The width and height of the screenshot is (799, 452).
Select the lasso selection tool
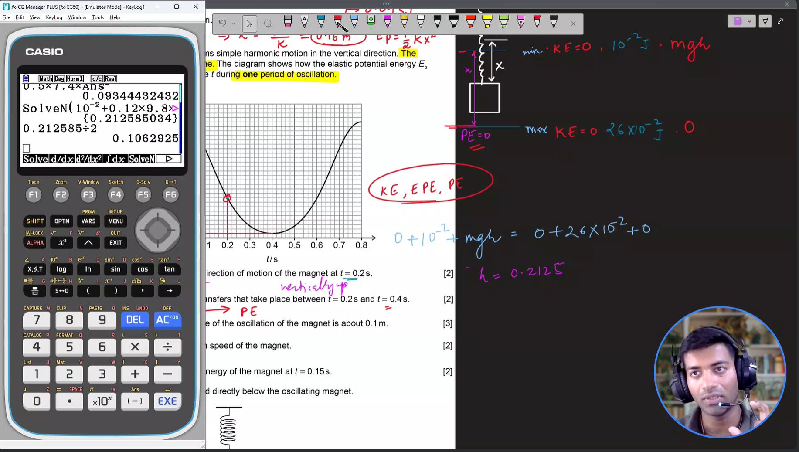pyautogui.click(x=268, y=24)
